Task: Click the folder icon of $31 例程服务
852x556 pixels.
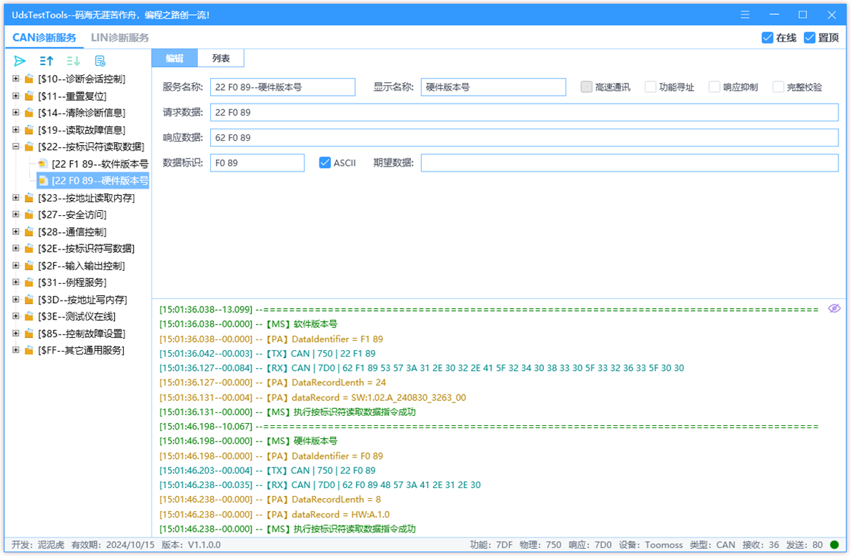Action: pos(29,282)
